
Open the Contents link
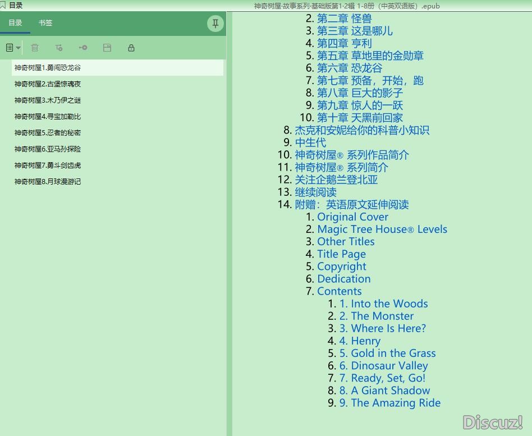(340, 291)
